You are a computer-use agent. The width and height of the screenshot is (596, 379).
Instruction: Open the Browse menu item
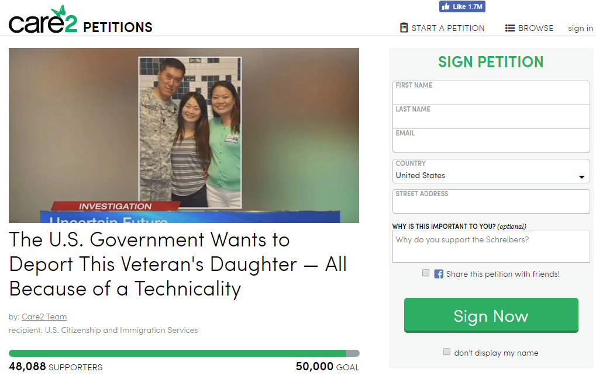click(x=529, y=28)
